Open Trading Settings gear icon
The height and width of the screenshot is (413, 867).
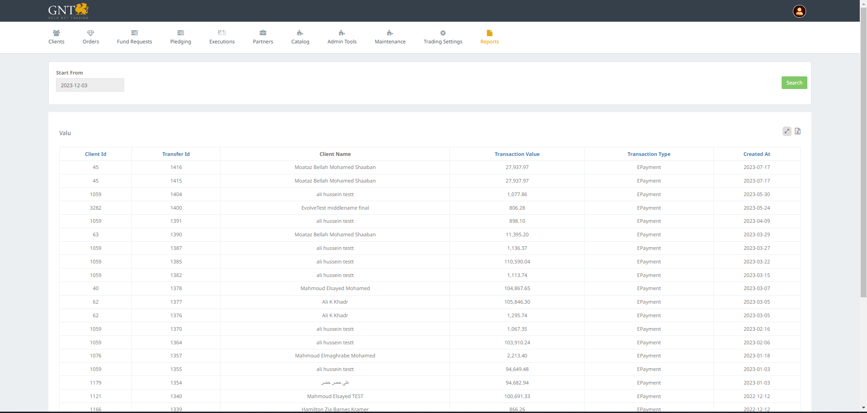pyautogui.click(x=443, y=33)
